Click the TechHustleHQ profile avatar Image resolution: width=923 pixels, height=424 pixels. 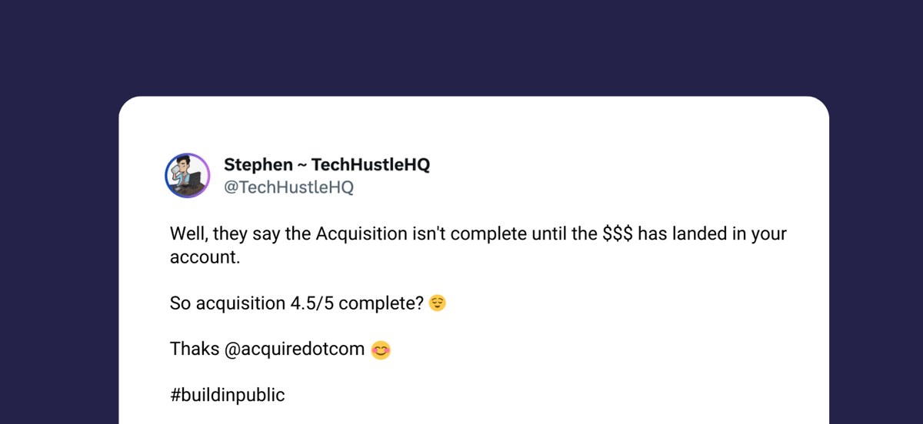[188, 175]
